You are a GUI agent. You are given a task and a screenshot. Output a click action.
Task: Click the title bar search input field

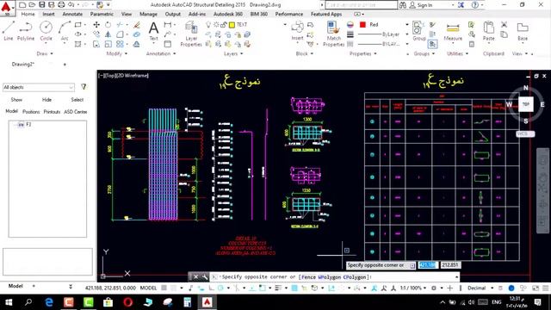click(362, 5)
